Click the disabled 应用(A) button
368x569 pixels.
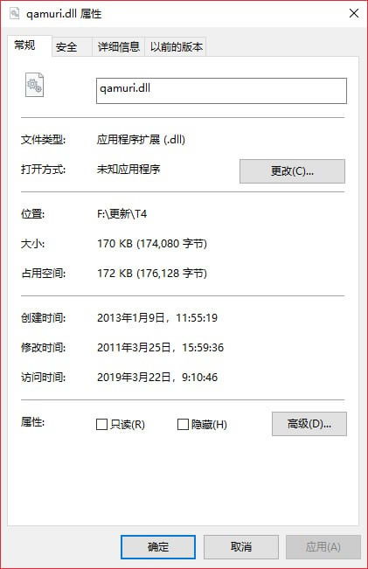coord(323,547)
